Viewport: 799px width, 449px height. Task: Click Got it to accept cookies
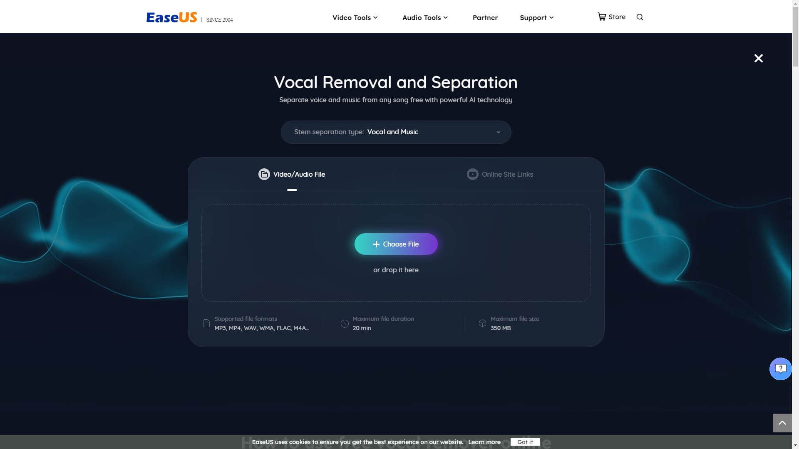(x=525, y=442)
